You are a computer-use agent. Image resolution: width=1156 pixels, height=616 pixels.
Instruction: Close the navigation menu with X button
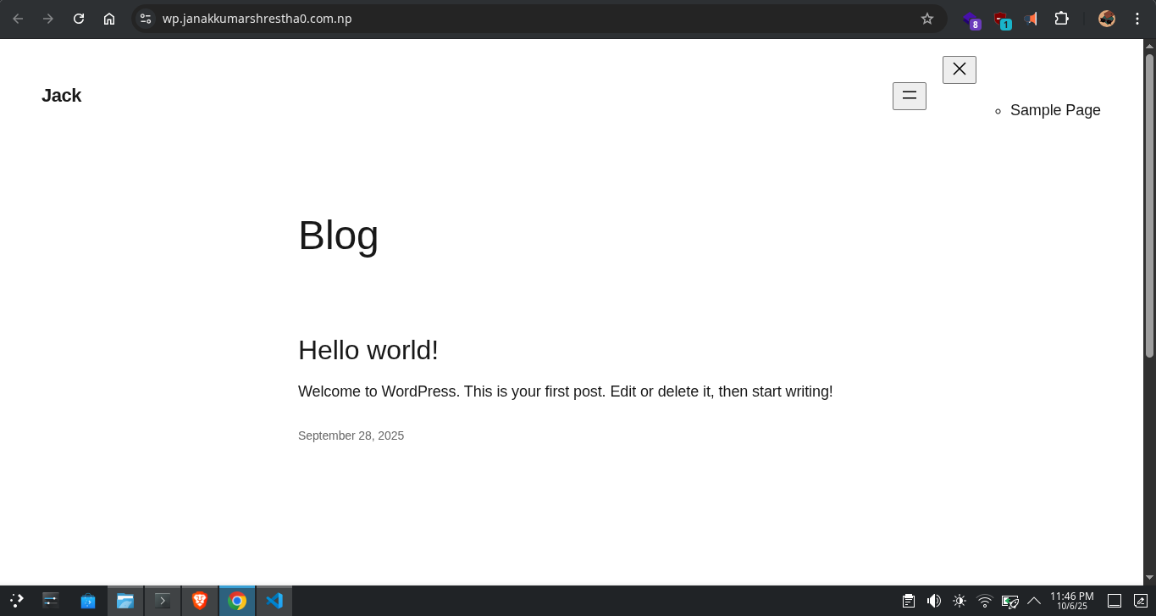click(959, 69)
